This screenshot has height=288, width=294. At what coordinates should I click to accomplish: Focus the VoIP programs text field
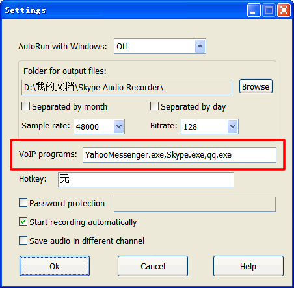tap(180, 155)
